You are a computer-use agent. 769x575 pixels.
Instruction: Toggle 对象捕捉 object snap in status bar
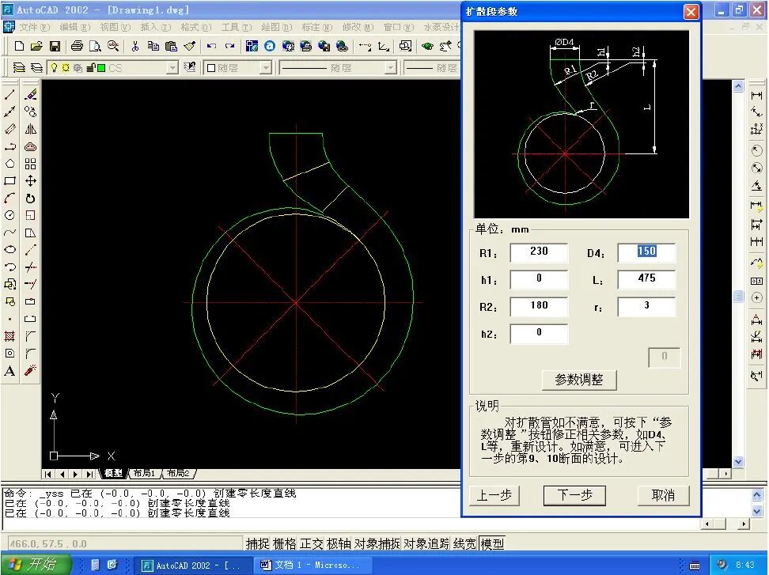377,543
